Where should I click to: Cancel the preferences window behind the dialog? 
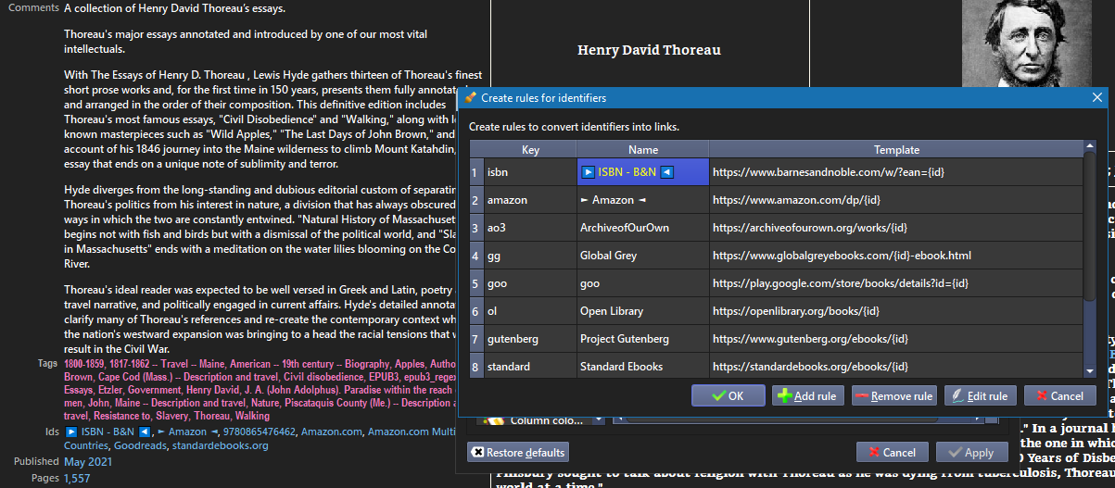[892, 453]
